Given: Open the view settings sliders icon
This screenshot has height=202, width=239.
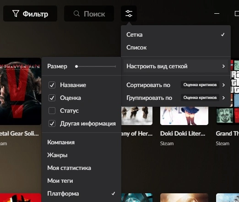Looking at the screenshot, I should pyautogui.click(x=129, y=14).
